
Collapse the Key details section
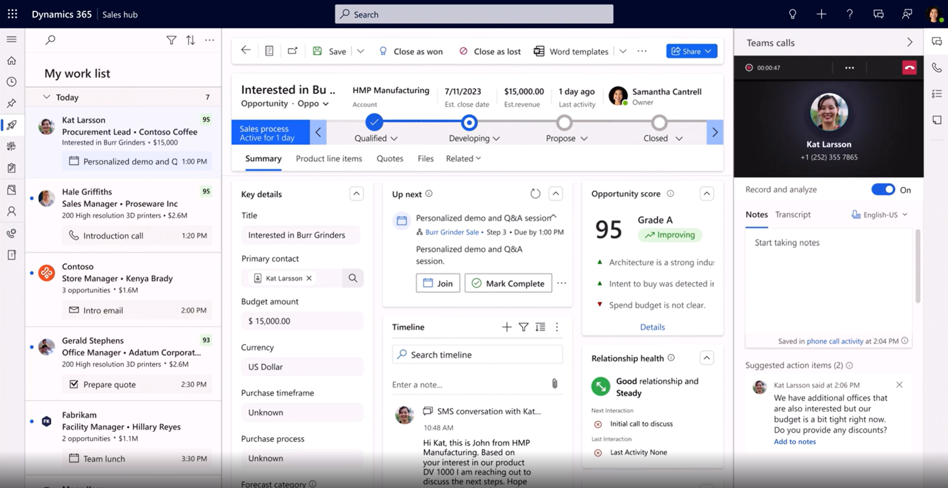click(356, 194)
